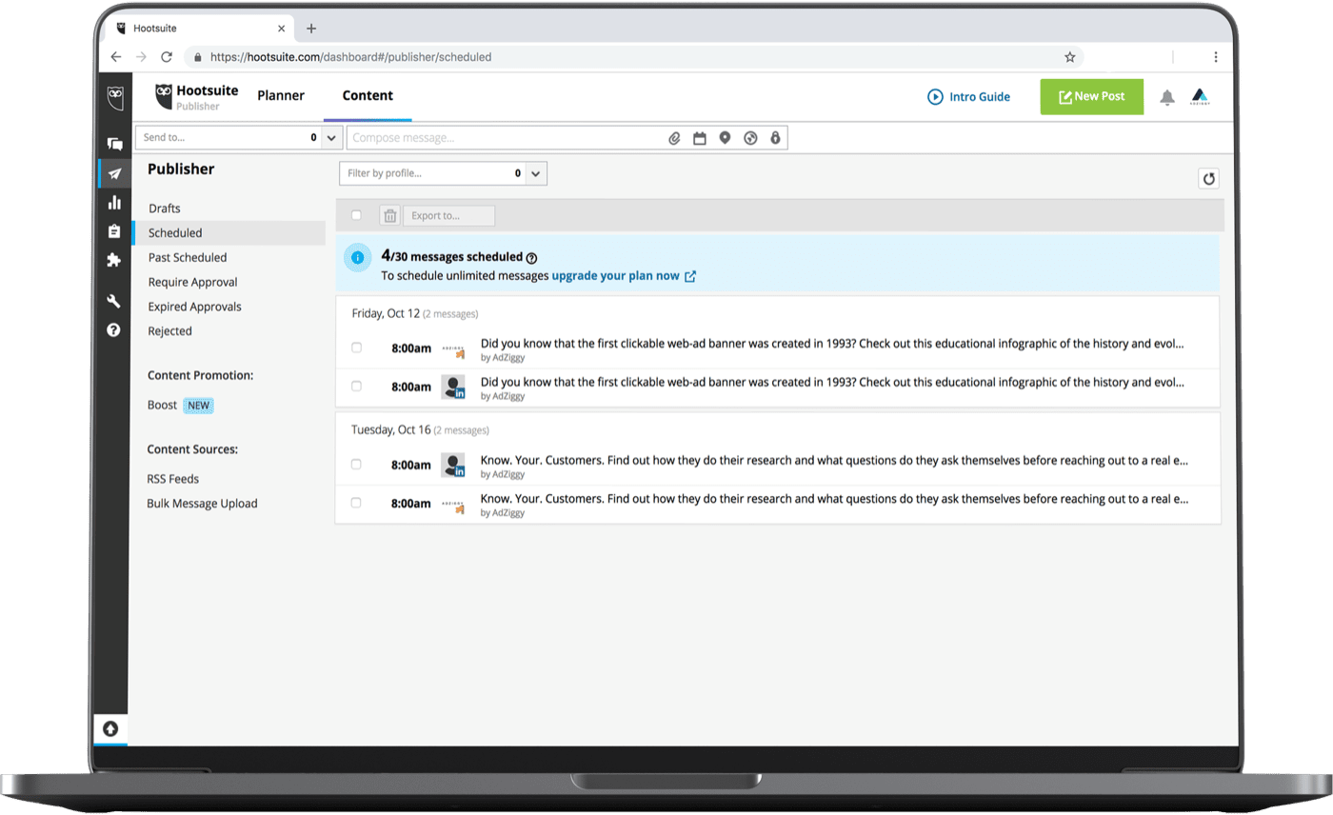Expand the Filter by profile dropdown arrow

tap(536, 173)
